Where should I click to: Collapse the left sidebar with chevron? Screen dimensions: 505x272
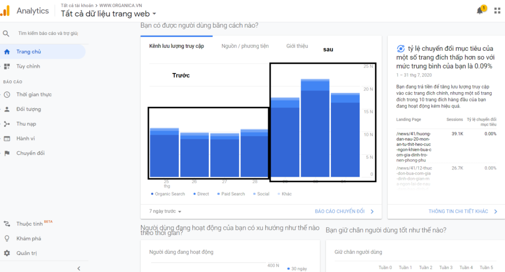pyautogui.click(x=79, y=268)
